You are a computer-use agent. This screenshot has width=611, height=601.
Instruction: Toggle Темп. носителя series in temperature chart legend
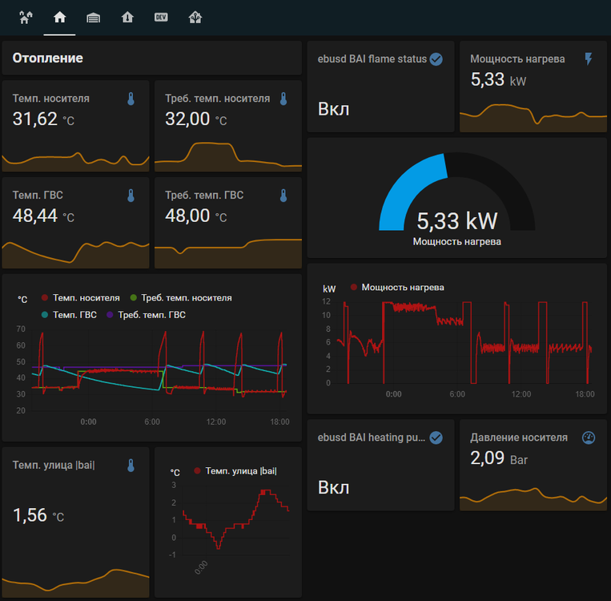click(x=80, y=297)
